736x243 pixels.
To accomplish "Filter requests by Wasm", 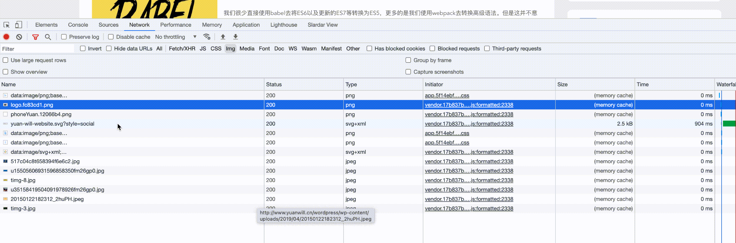I will click(309, 49).
